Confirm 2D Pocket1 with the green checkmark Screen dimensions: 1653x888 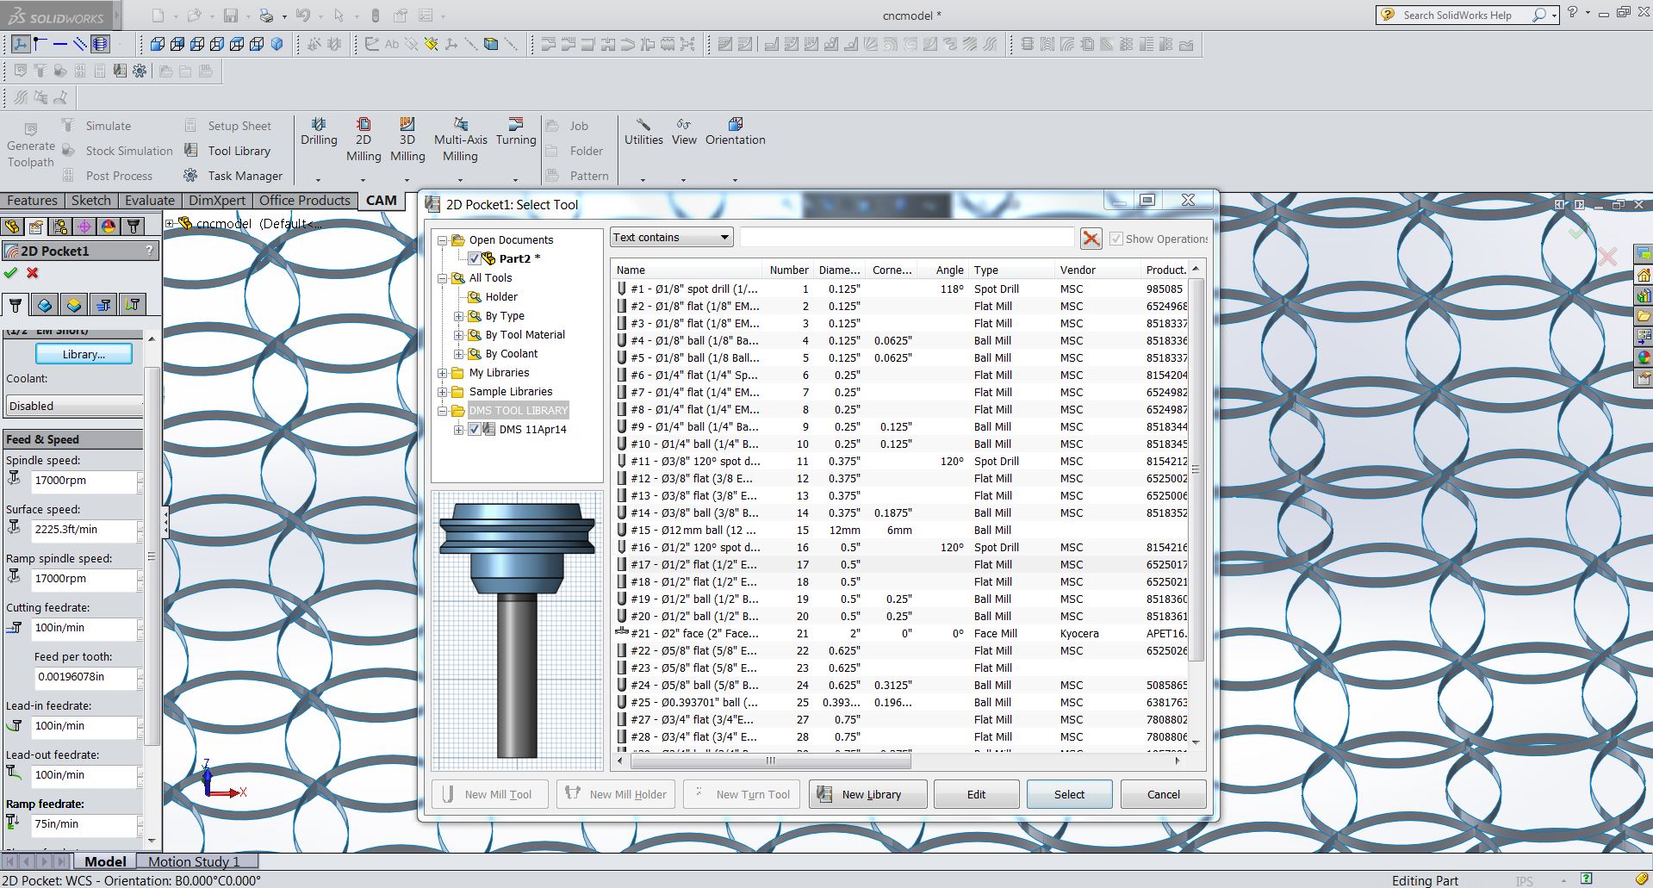(11, 273)
